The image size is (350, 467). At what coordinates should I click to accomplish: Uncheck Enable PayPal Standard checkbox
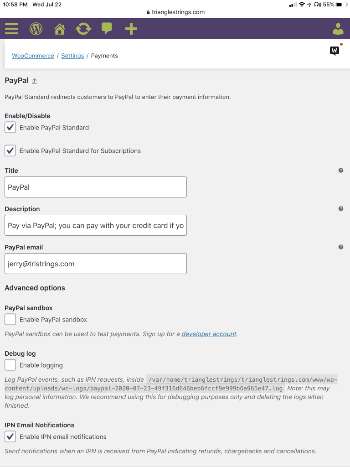[10, 128]
